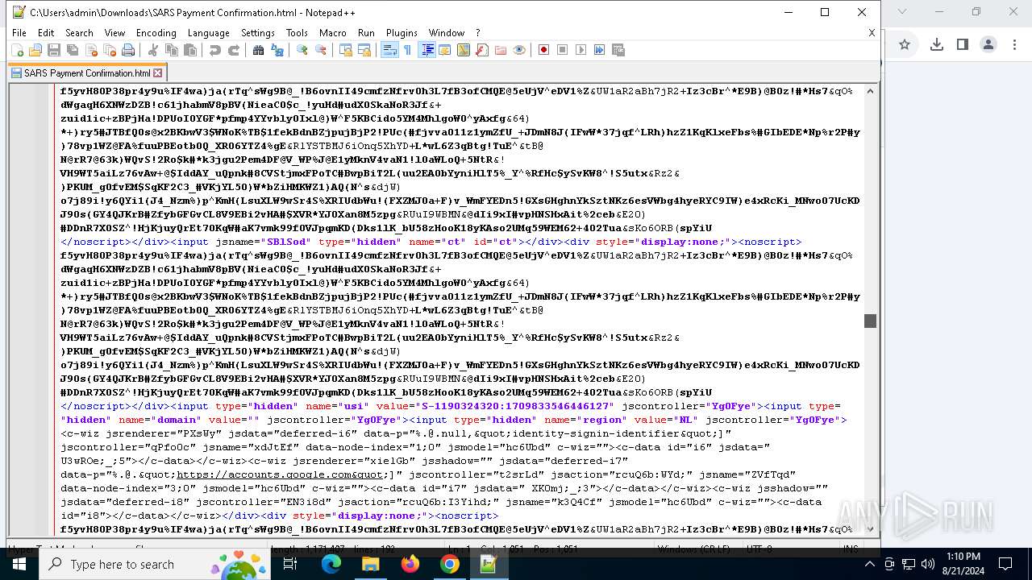Click the Paste clipboard icon

(x=190, y=50)
